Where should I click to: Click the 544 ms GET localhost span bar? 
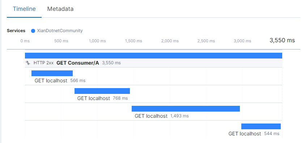pyautogui.click(x=261, y=126)
